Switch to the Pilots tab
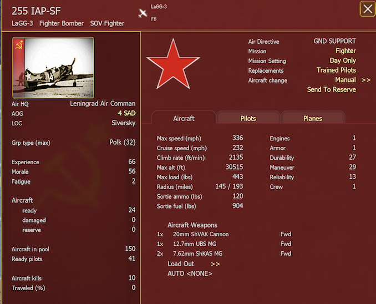This screenshot has height=304, width=376. coord(248,118)
